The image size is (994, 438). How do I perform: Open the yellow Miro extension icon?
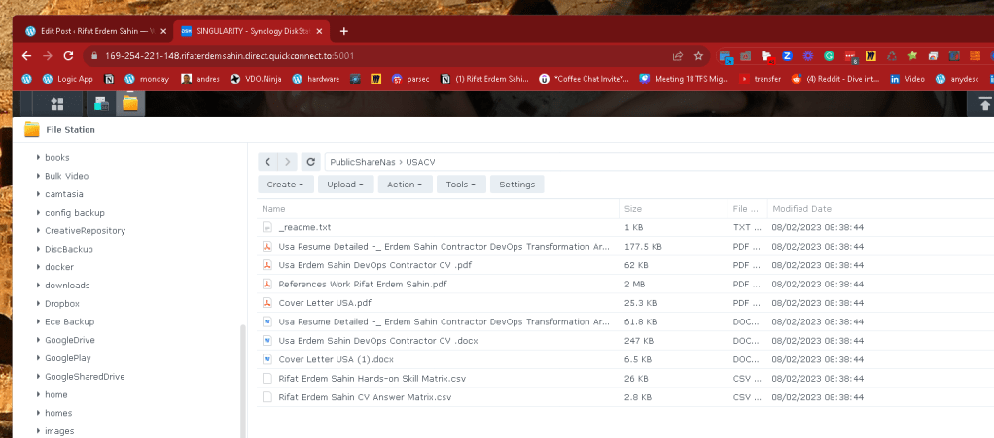(871, 55)
